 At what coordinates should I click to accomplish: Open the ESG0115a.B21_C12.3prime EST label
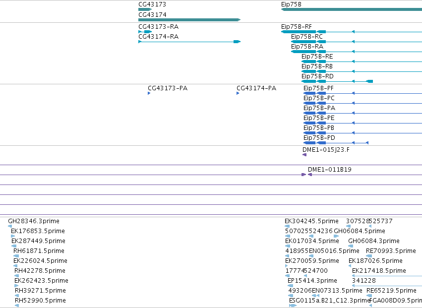[330, 301]
